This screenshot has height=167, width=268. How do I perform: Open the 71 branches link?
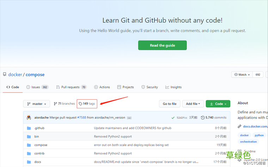64,104
